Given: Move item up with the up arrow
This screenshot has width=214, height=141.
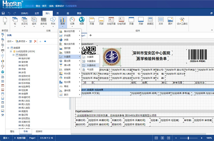Looking at the screenshot, I should 40,41.
